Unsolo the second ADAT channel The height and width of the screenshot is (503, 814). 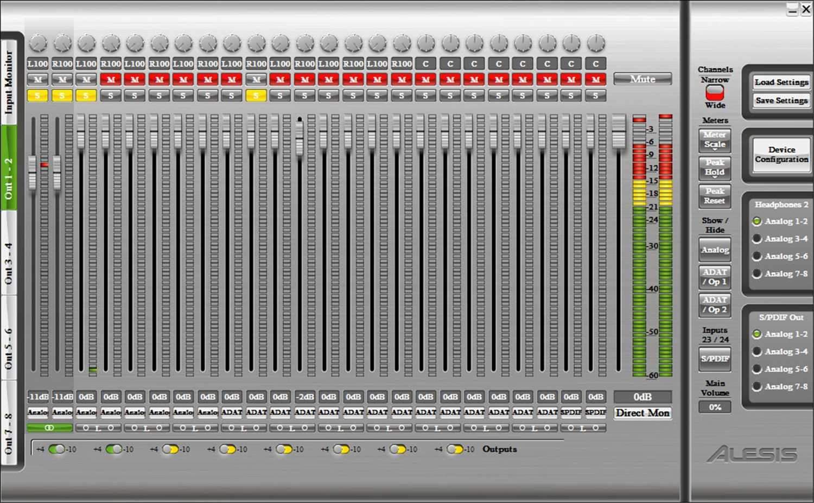point(256,96)
